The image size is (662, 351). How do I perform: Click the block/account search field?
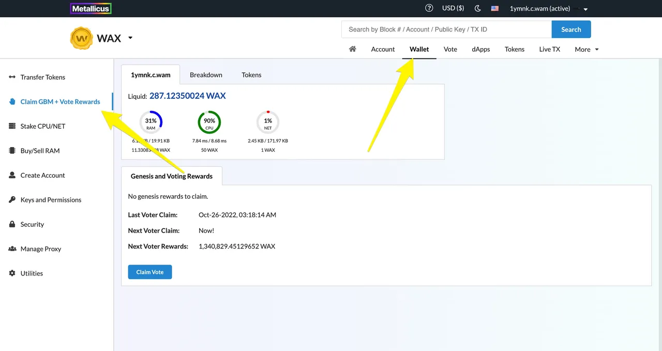point(446,30)
